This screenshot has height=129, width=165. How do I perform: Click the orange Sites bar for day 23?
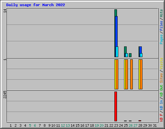coord(117,74)
